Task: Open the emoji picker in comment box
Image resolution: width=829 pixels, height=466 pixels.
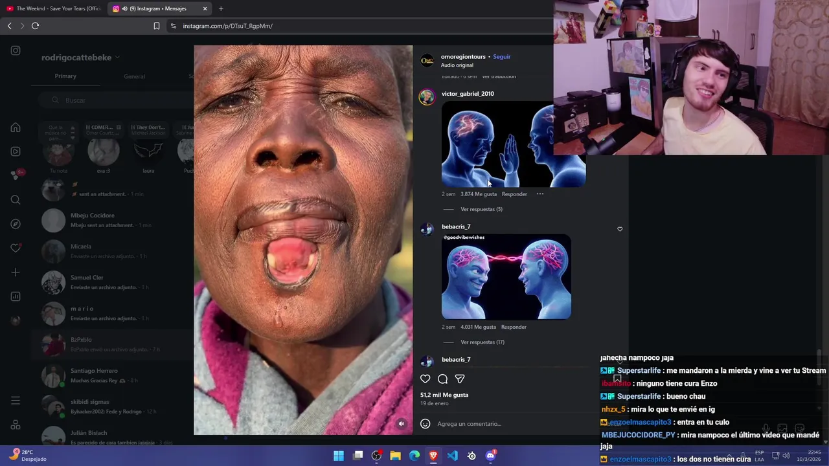Action: click(426, 424)
